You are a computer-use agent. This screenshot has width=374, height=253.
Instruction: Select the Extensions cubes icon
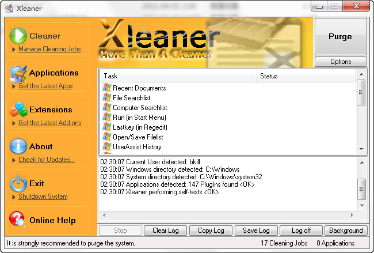tap(18, 109)
